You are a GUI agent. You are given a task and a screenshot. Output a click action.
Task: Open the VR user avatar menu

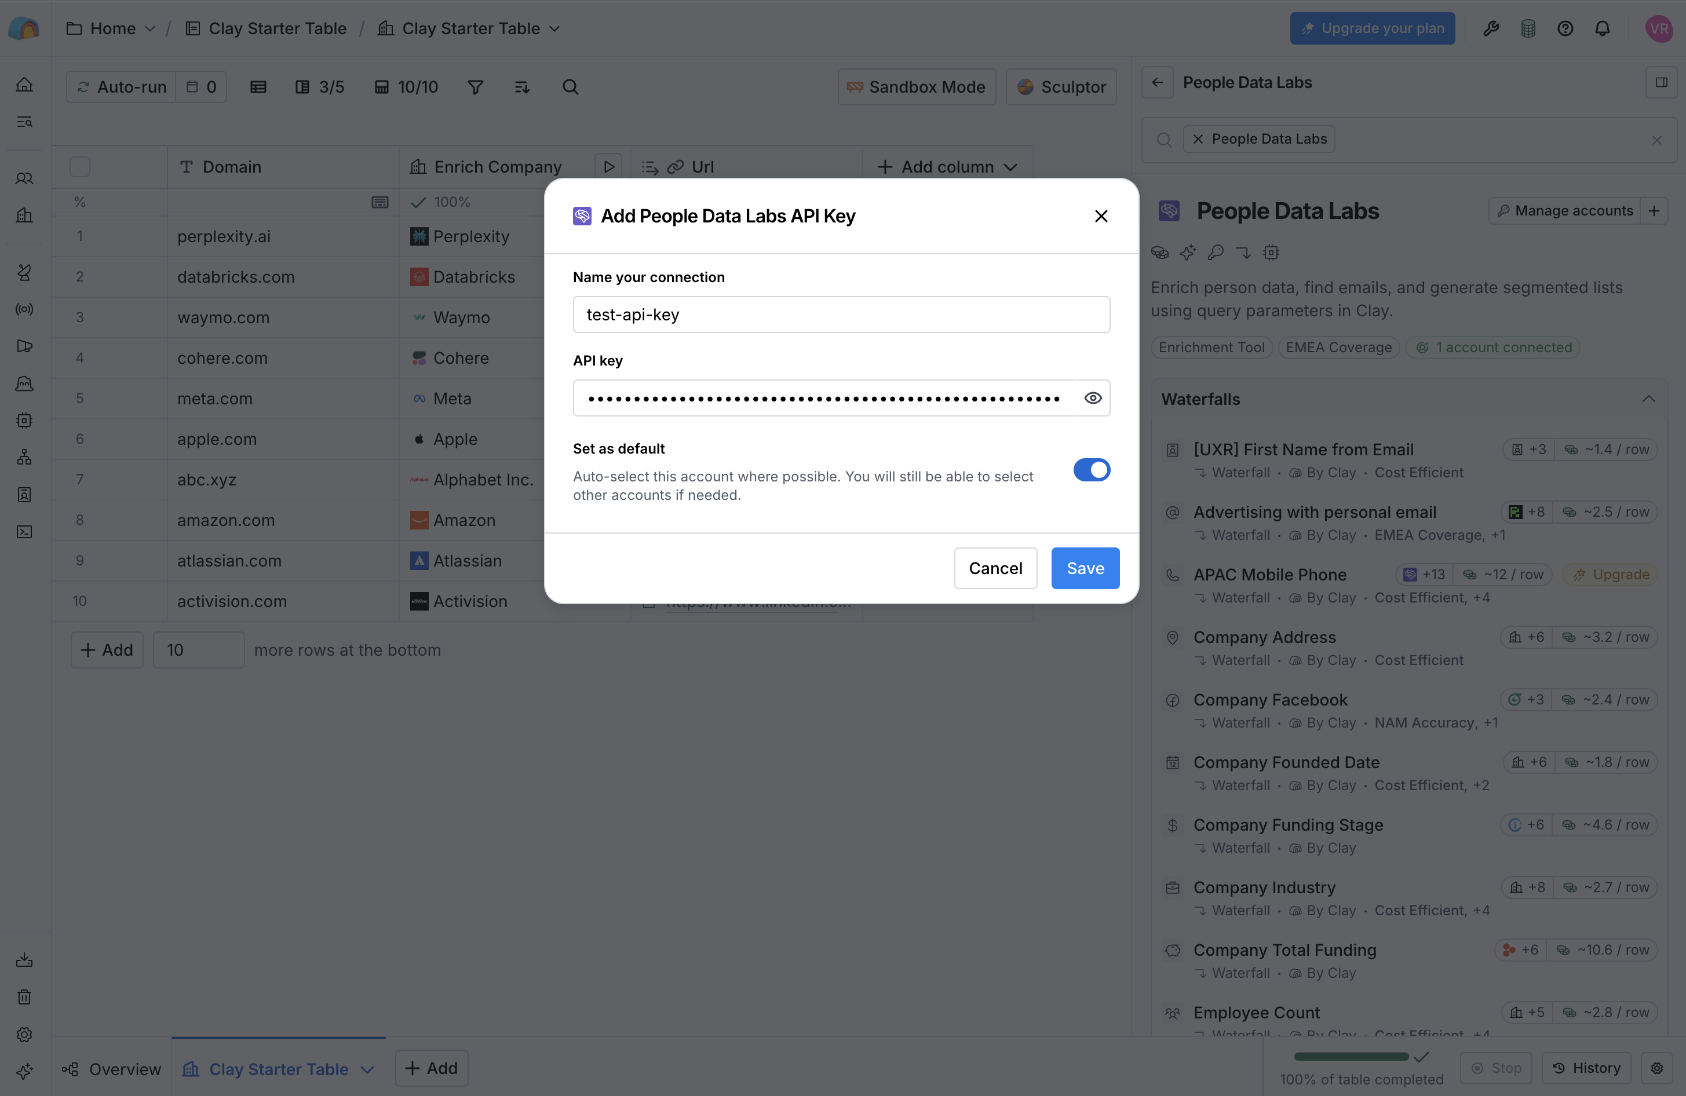[1658, 28]
